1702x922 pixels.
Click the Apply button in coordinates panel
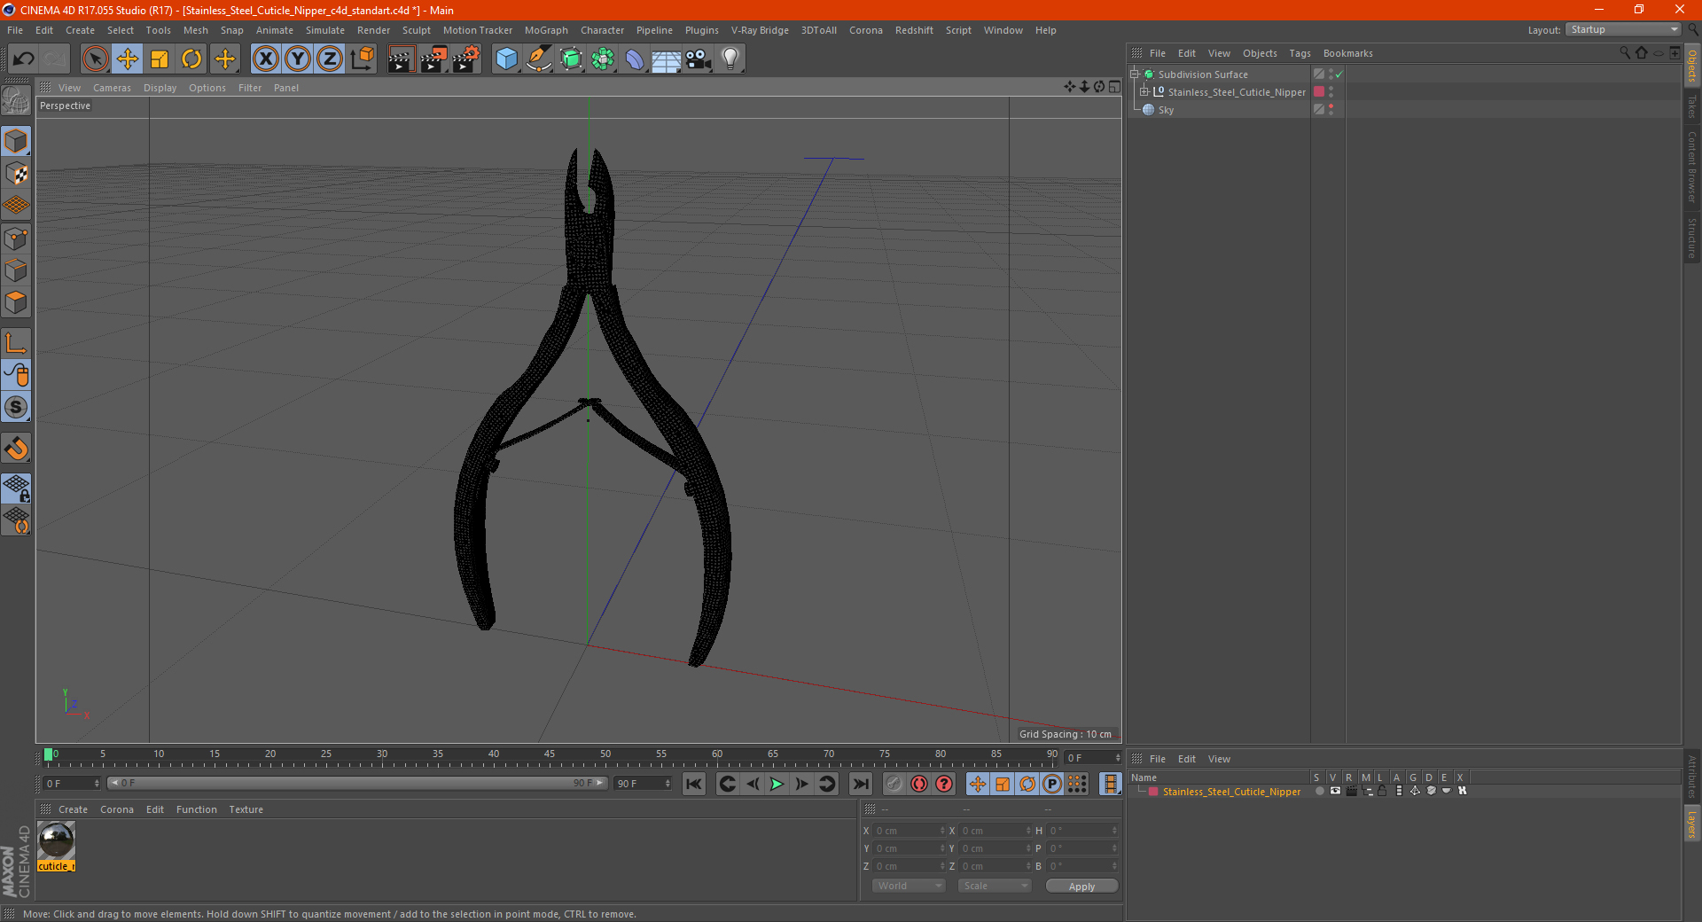pos(1081,887)
